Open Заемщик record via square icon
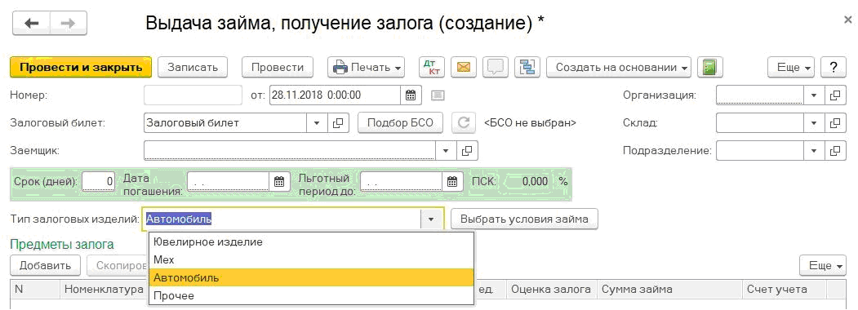The image size is (858, 310). 467,150
